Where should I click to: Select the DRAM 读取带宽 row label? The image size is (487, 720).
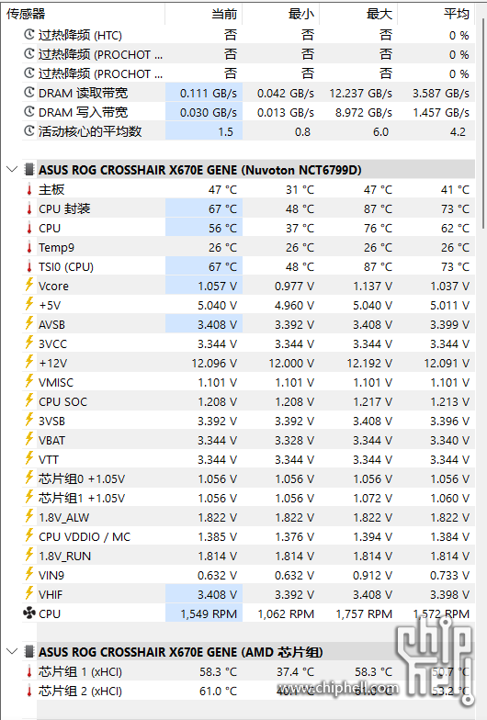pos(83,93)
